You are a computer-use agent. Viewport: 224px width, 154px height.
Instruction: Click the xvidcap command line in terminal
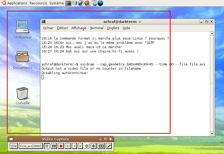[x=123, y=64]
